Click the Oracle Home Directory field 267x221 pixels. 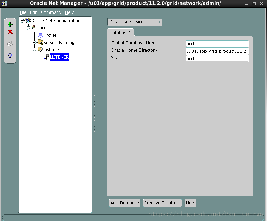coord(217,51)
